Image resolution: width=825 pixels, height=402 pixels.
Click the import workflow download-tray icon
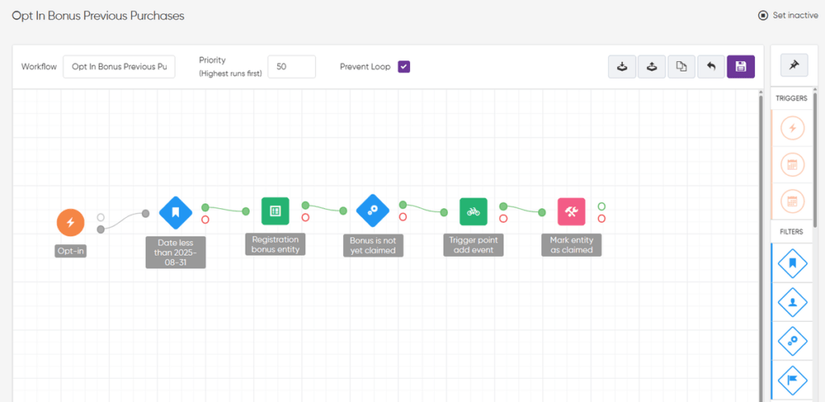pyautogui.click(x=623, y=67)
